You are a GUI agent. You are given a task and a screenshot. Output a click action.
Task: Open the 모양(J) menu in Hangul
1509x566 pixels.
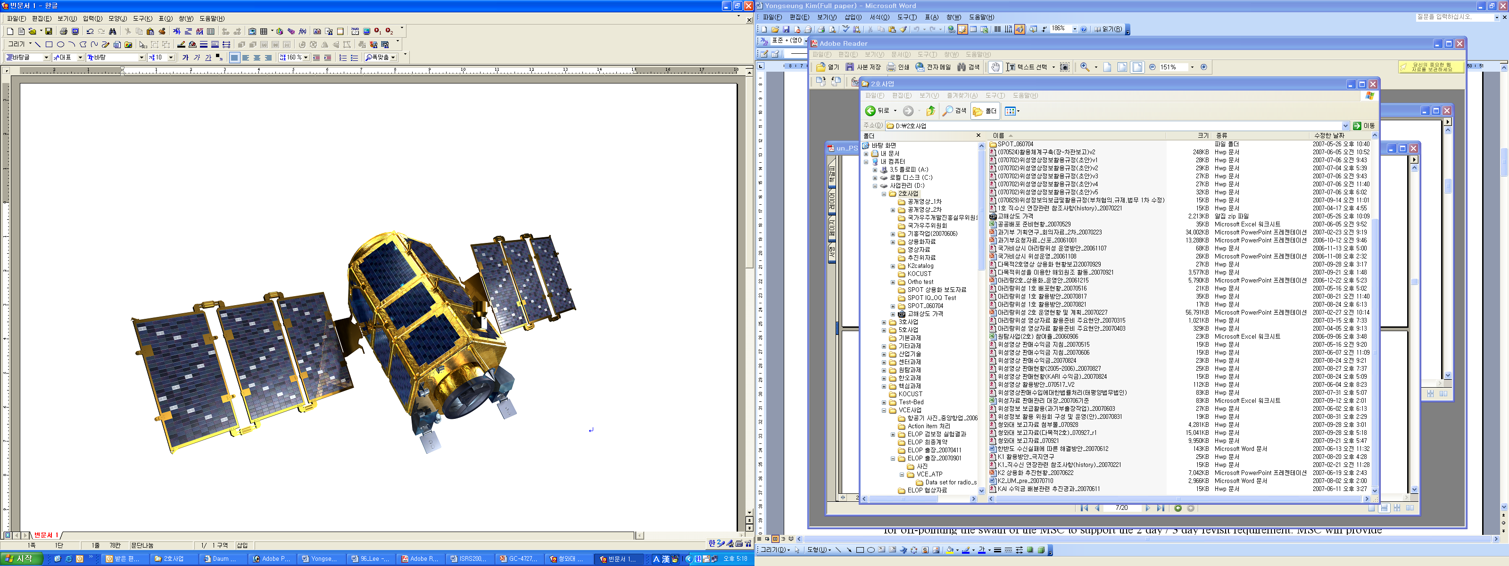(x=117, y=19)
